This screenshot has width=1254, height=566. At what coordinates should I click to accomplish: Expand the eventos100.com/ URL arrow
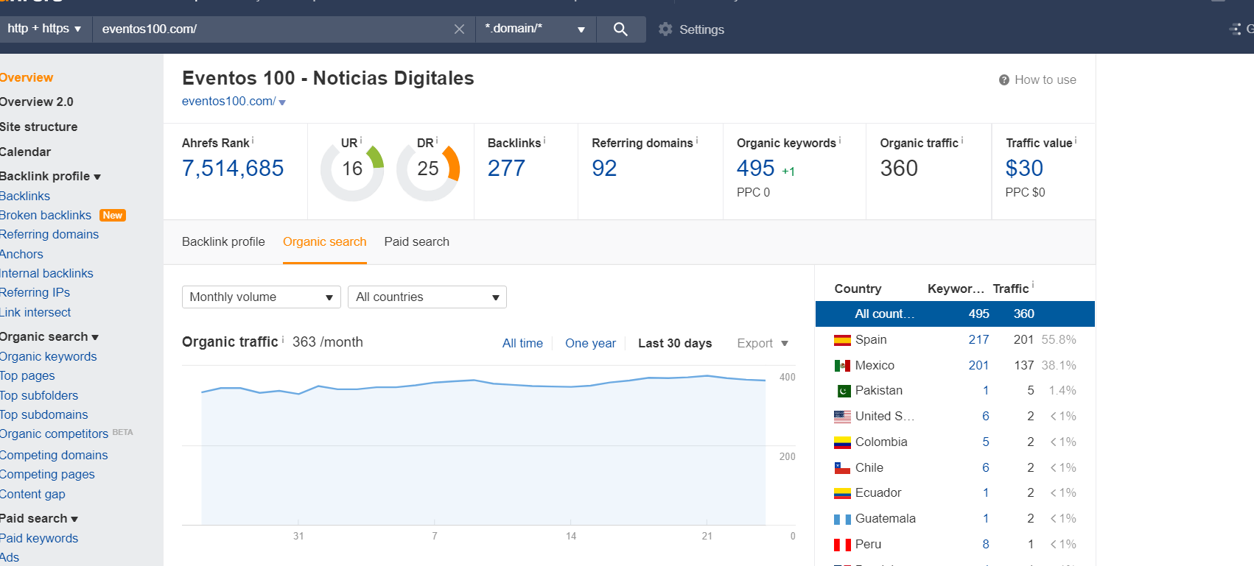(282, 102)
